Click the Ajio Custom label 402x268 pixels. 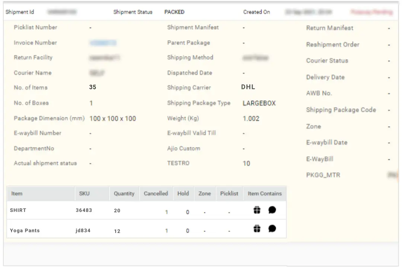(184, 148)
